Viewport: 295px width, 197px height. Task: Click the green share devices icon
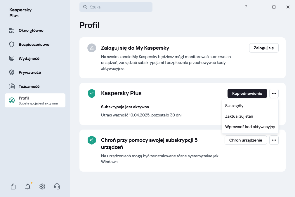[x=92, y=140]
